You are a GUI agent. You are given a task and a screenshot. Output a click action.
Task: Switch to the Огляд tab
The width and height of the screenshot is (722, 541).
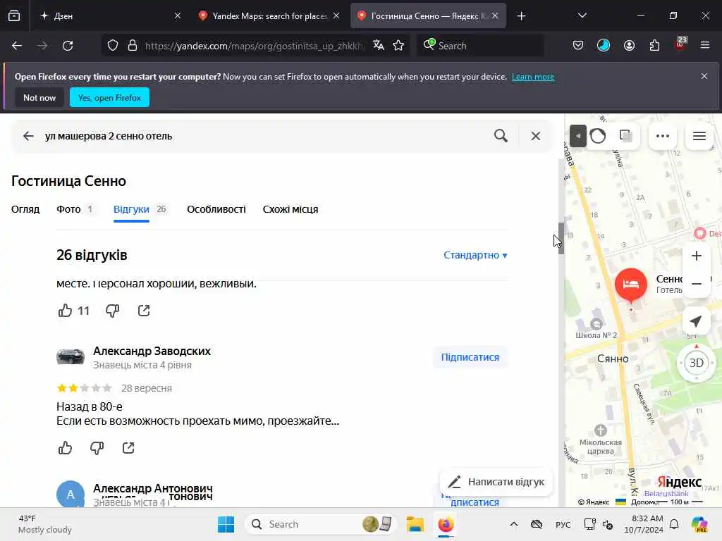(x=25, y=209)
